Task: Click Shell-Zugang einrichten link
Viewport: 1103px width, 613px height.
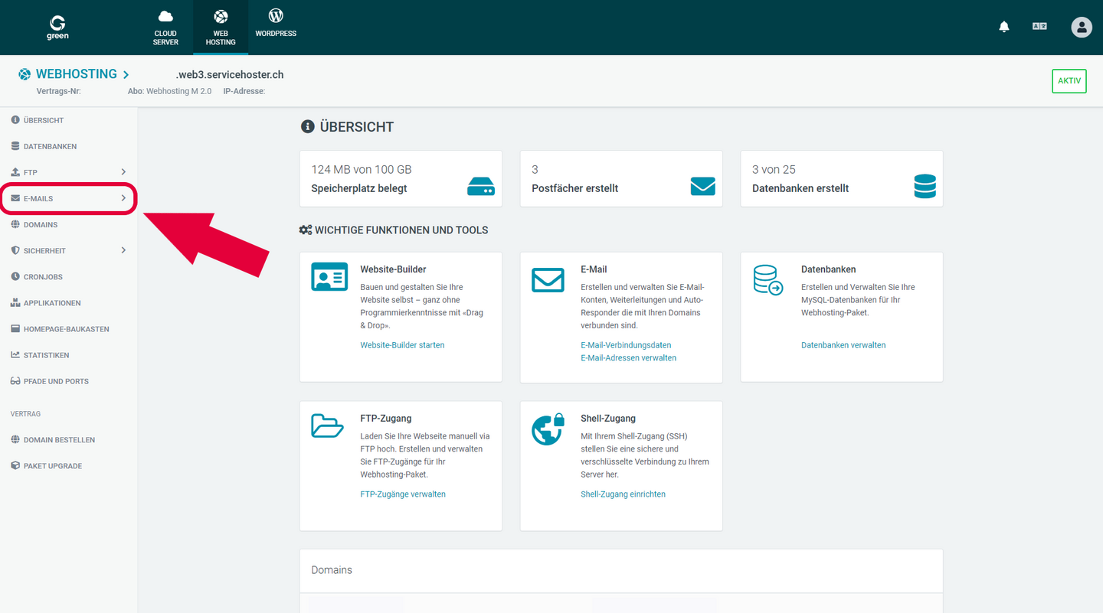Action: point(623,494)
